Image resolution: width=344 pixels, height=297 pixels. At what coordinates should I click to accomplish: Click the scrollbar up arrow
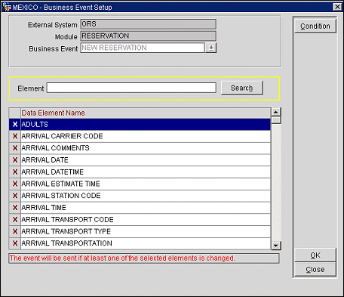(276, 112)
